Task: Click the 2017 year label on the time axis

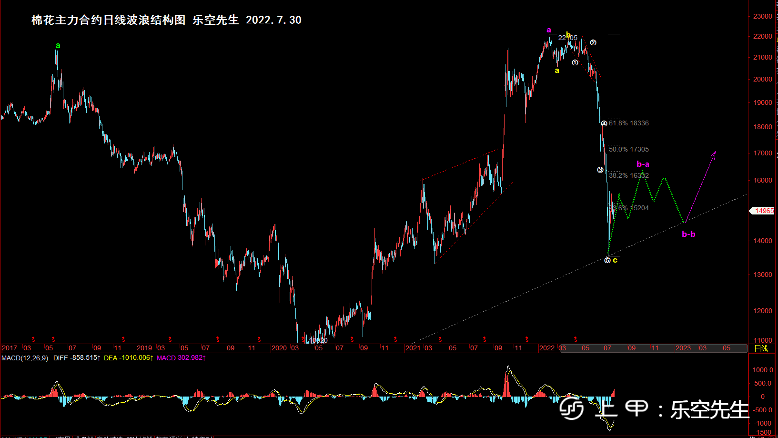Action: click(10, 348)
